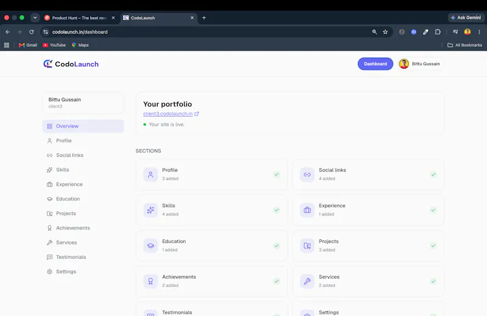The height and width of the screenshot is (316, 487).
Task: Click the Skills card checkmark
Action: [x=276, y=210]
